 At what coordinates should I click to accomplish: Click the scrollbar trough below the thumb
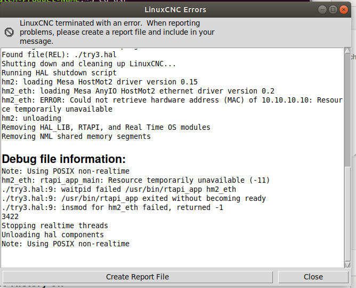point(347,214)
